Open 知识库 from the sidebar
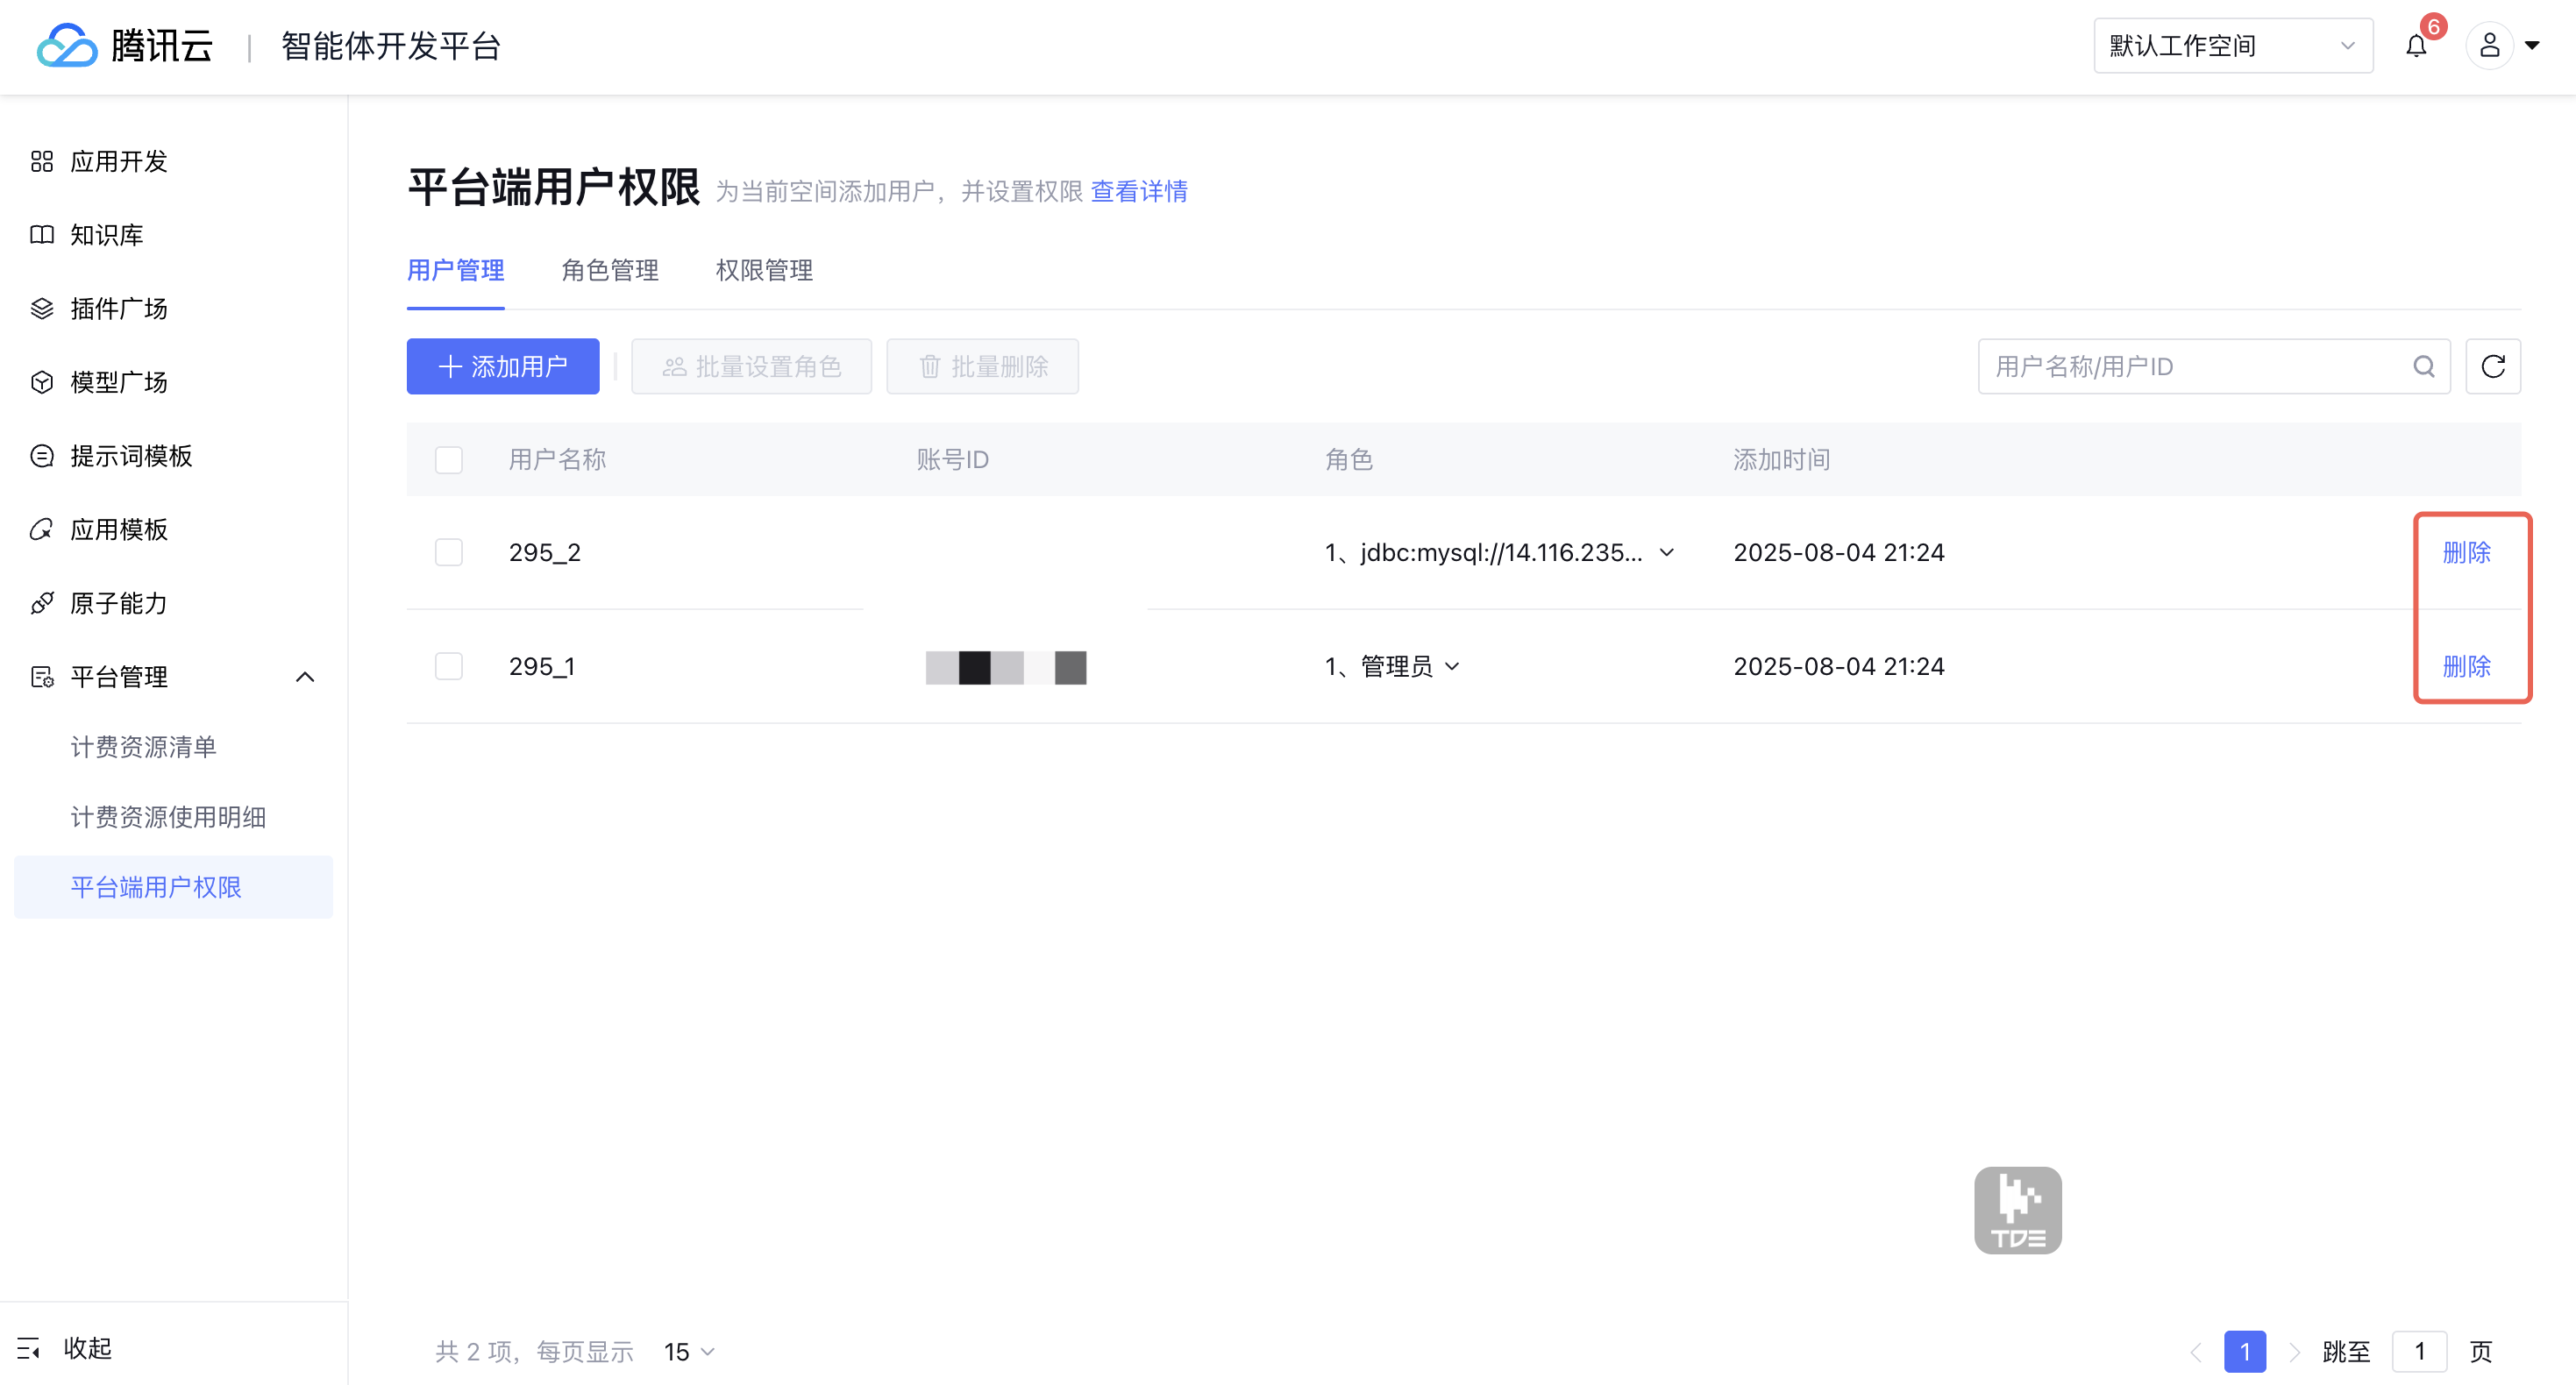This screenshot has height=1385, width=2576. [106, 235]
